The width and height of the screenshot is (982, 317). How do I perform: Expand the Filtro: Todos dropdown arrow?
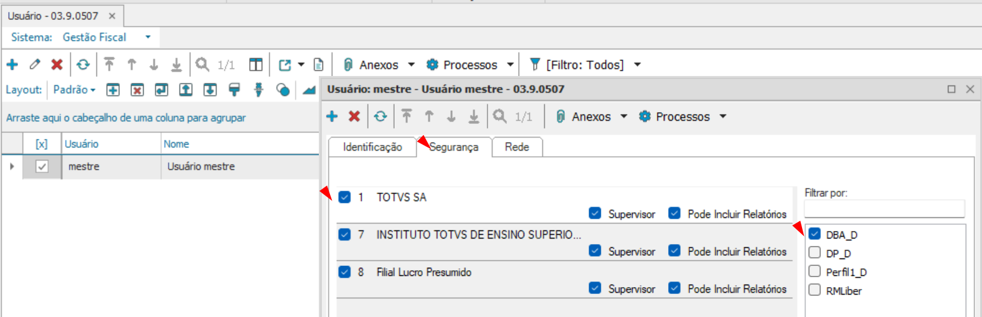[637, 65]
